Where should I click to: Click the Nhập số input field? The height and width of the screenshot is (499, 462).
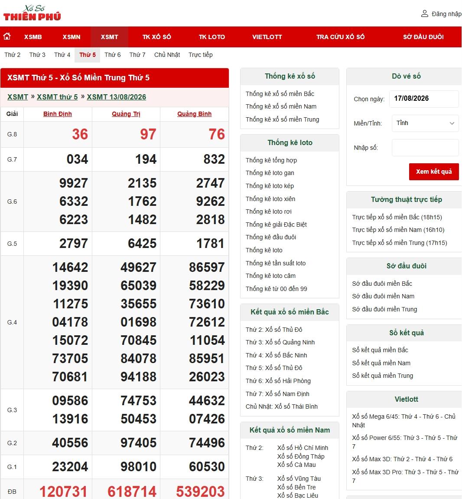(425, 148)
